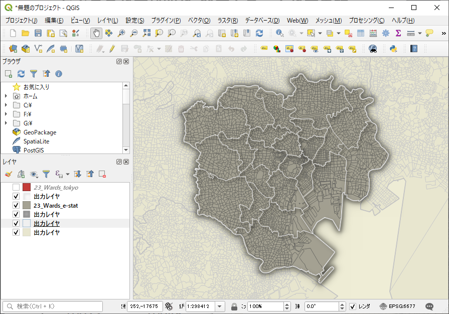Open the attribute table icon
449x314 pixels.
(361, 33)
